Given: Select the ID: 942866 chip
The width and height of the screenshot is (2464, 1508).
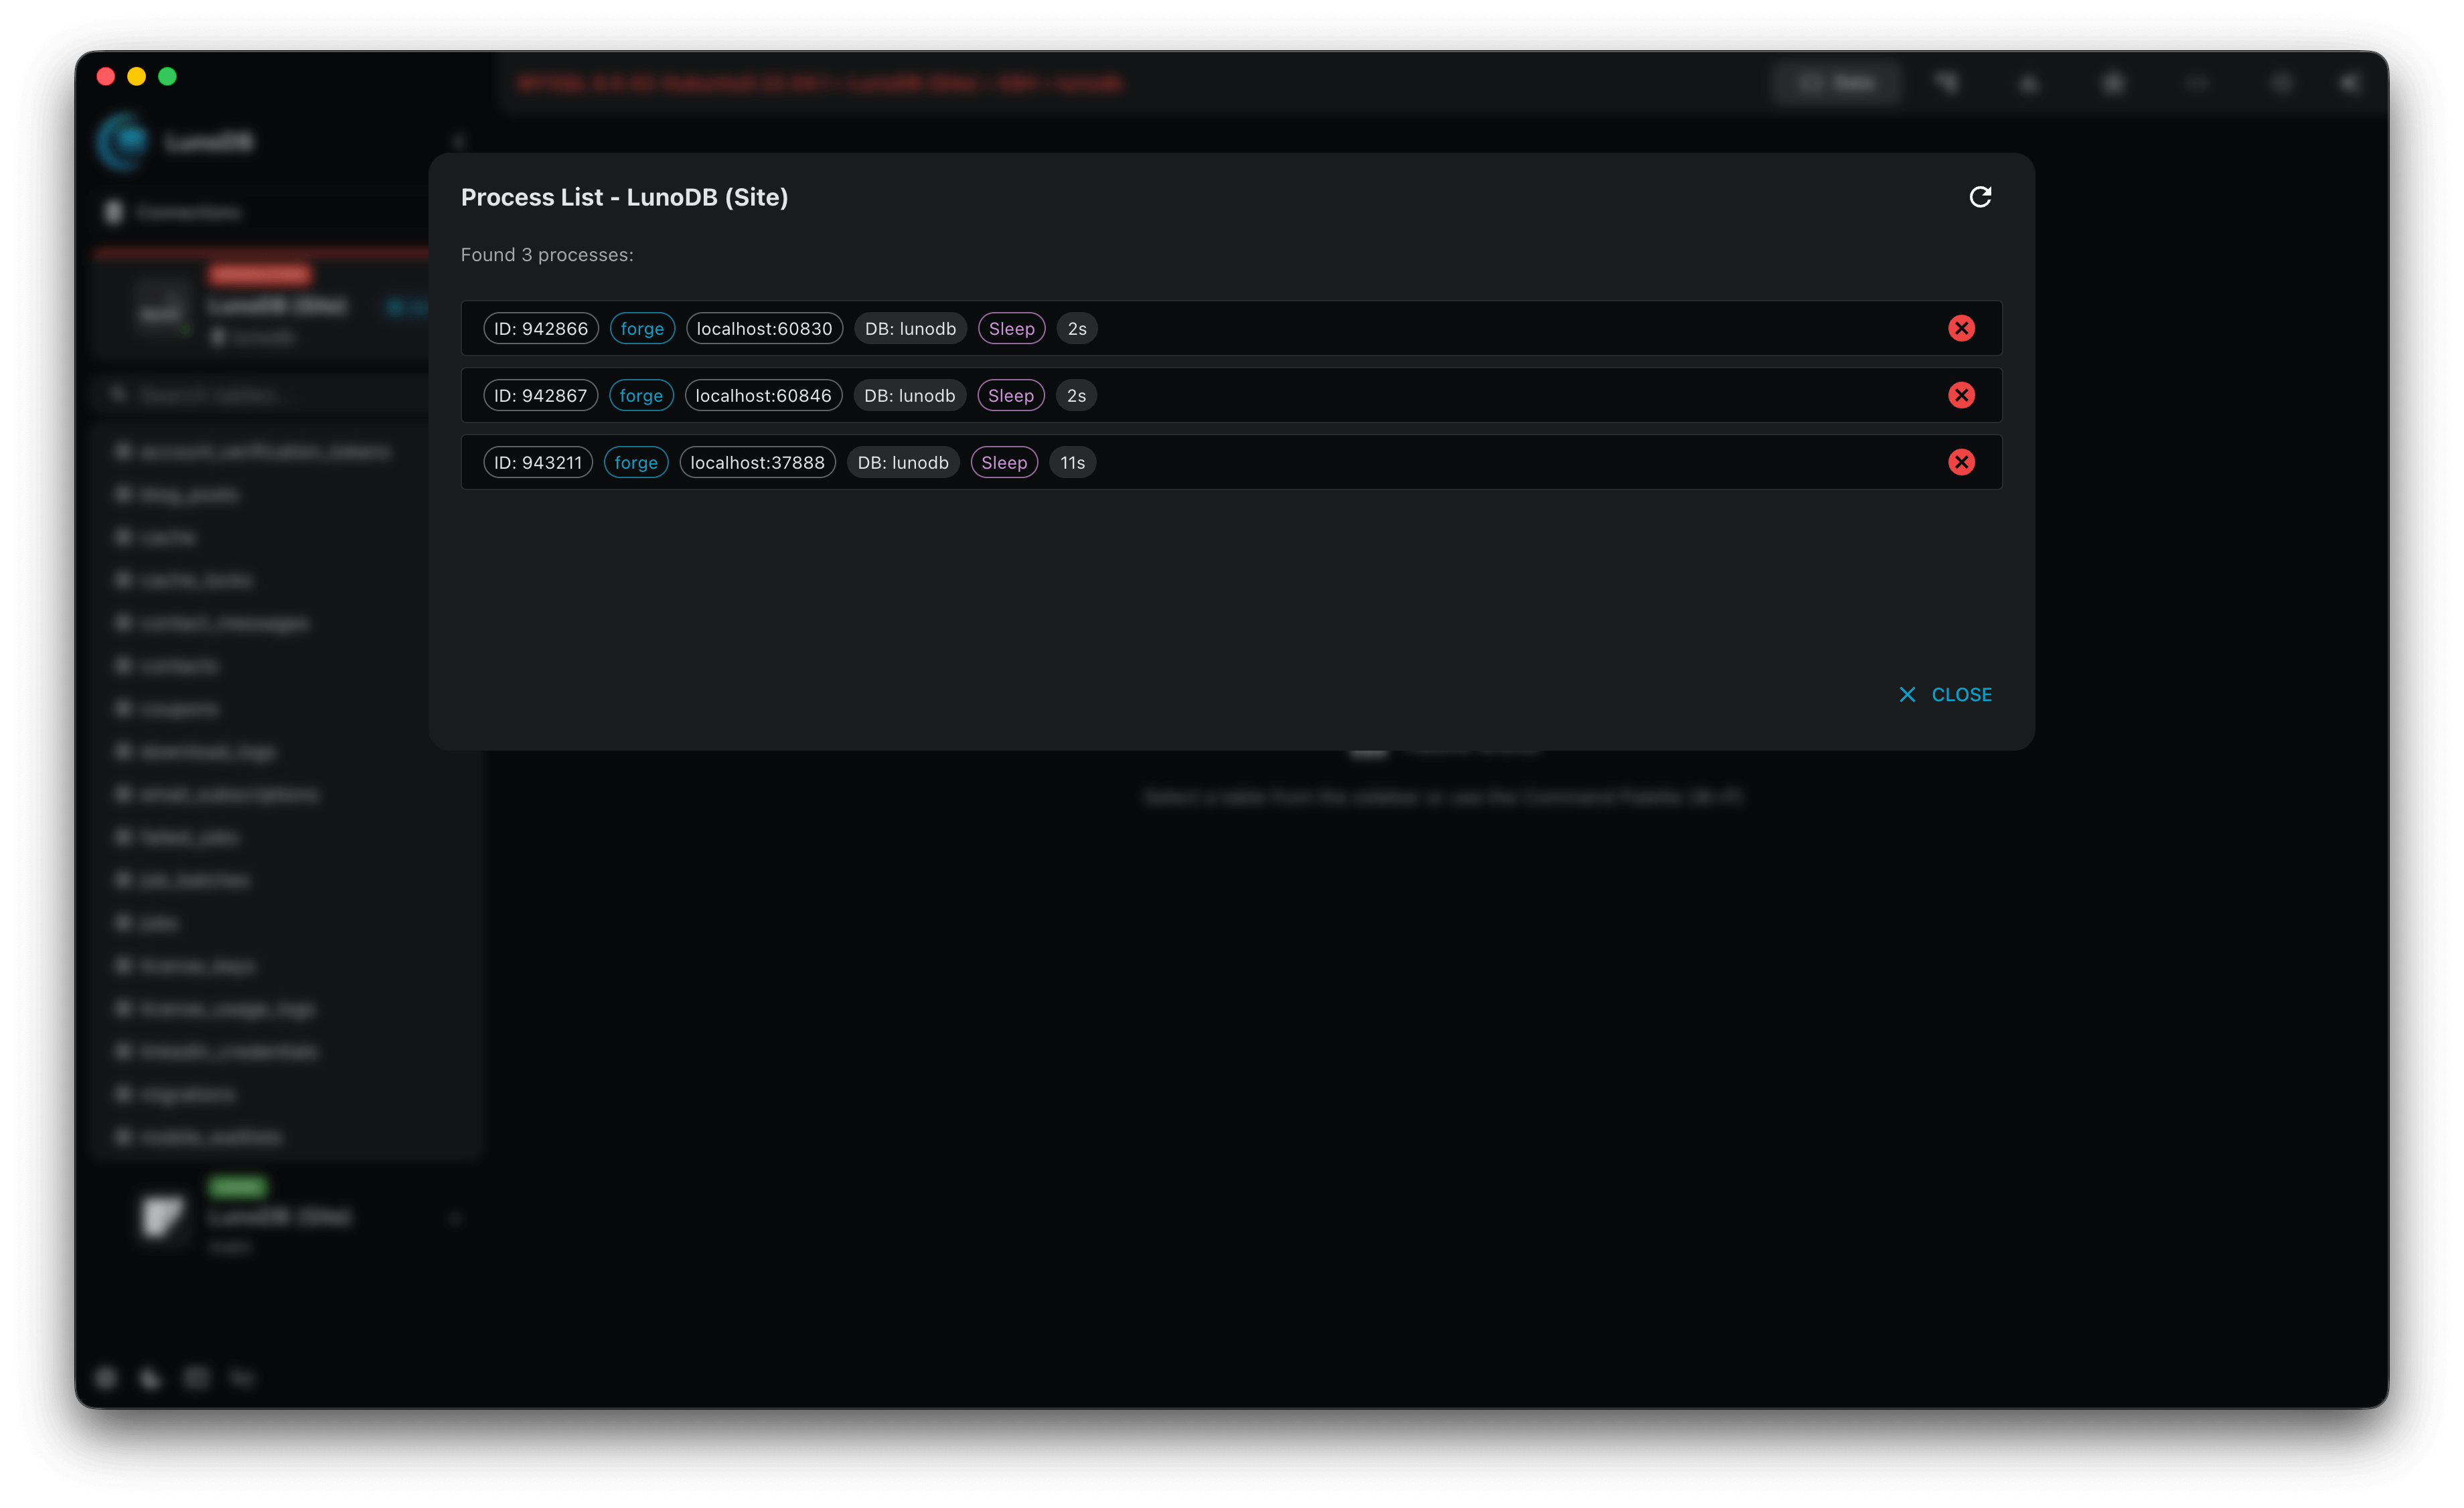Looking at the screenshot, I should coord(541,328).
